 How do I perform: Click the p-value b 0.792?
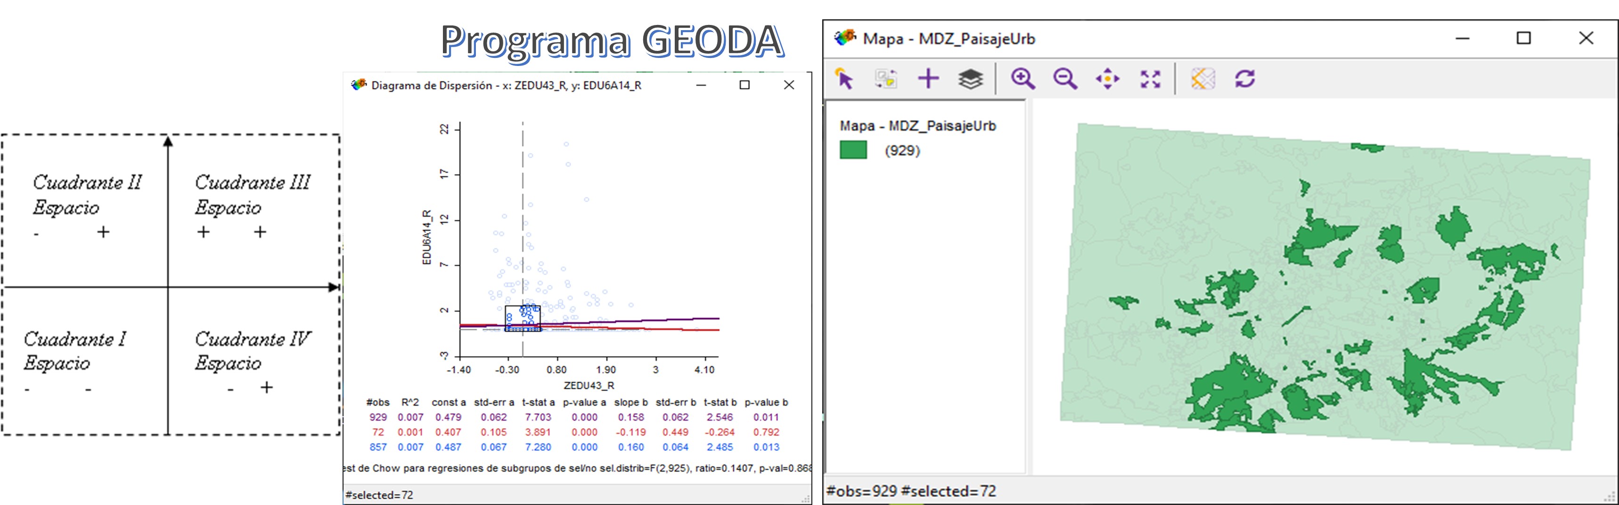[x=766, y=432]
